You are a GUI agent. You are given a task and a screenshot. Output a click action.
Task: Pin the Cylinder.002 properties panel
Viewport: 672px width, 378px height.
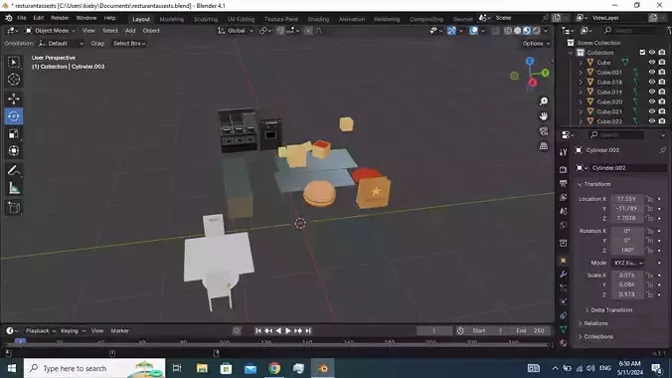click(663, 150)
